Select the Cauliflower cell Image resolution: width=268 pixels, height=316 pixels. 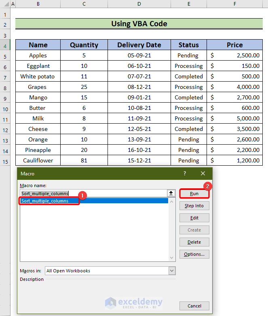pyautogui.click(x=38, y=160)
